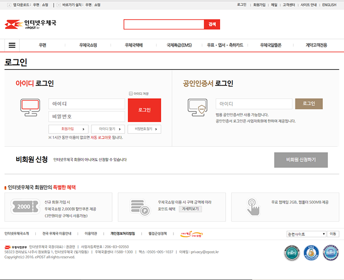Click the points coin stack icon
Screen dimensions: 344x280
pos(140,207)
